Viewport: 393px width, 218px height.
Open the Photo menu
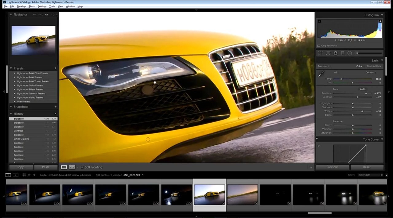[32, 6]
